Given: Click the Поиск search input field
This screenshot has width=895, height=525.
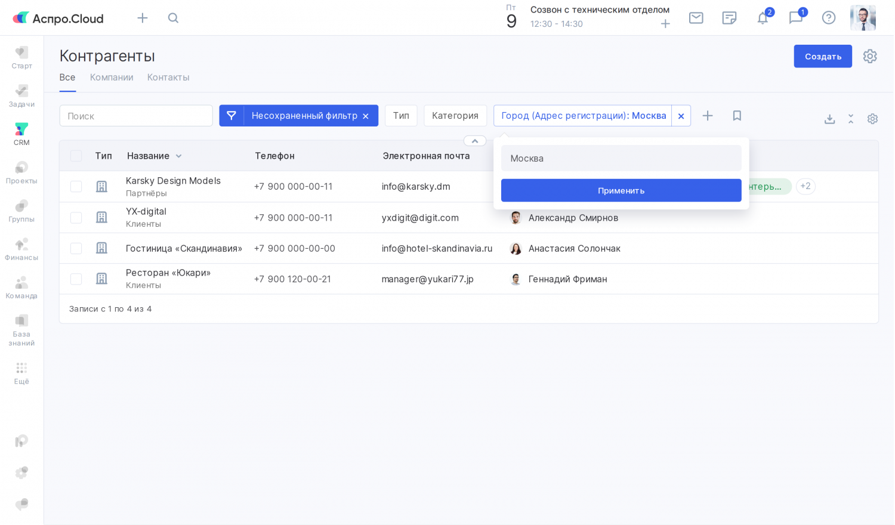Looking at the screenshot, I should pyautogui.click(x=136, y=116).
